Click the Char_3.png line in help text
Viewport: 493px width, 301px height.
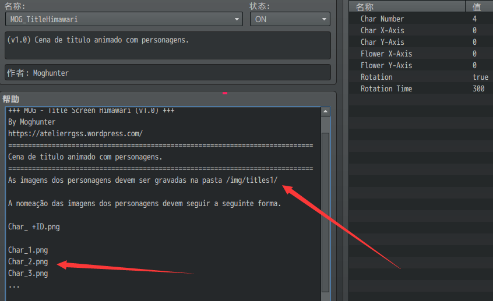coord(28,274)
